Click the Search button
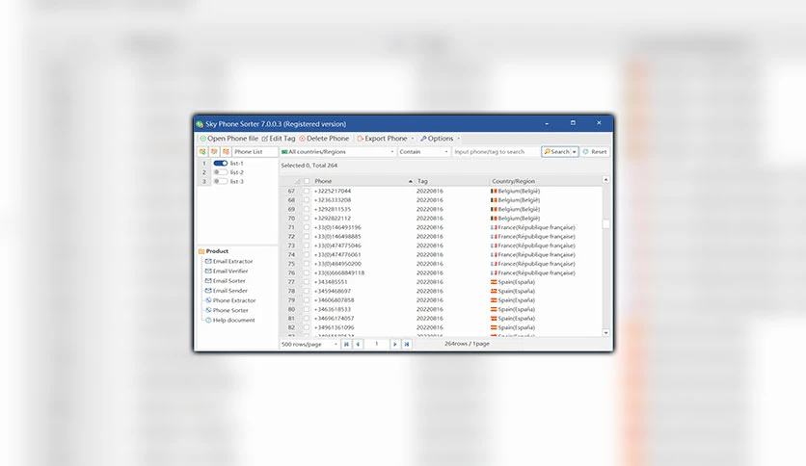The height and width of the screenshot is (466, 806). click(x=556, y=152)
